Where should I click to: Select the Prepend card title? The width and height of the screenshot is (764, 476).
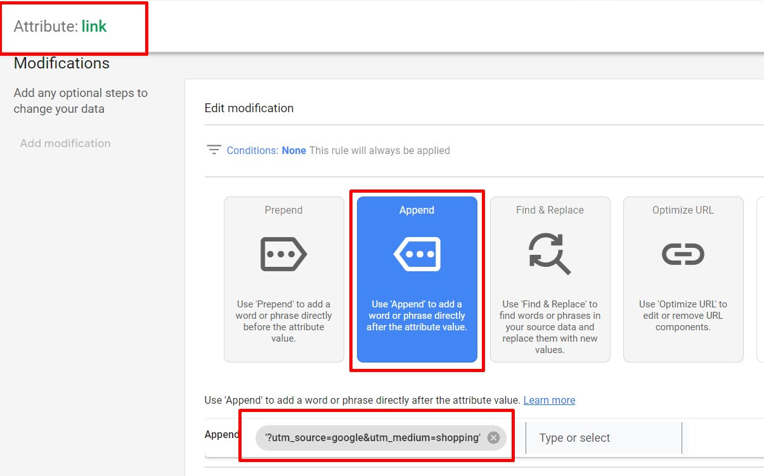[283, 210]
